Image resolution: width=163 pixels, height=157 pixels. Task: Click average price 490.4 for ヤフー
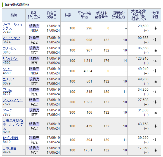(88, 71)
